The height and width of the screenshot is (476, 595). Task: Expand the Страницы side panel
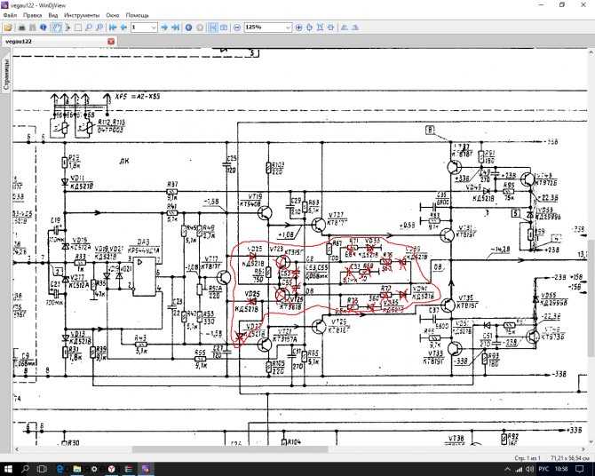[6, 75]
